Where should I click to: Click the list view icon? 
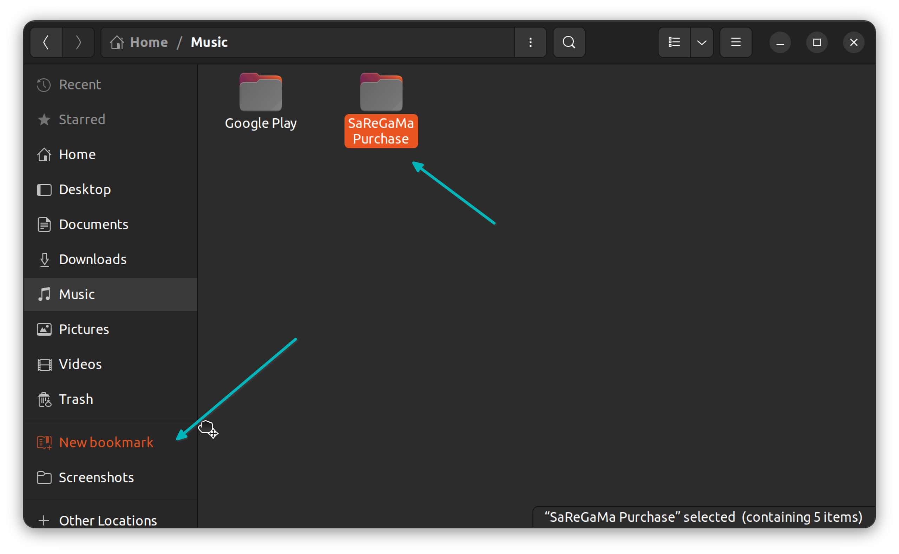pyautogui.click(x=674, y=42)
